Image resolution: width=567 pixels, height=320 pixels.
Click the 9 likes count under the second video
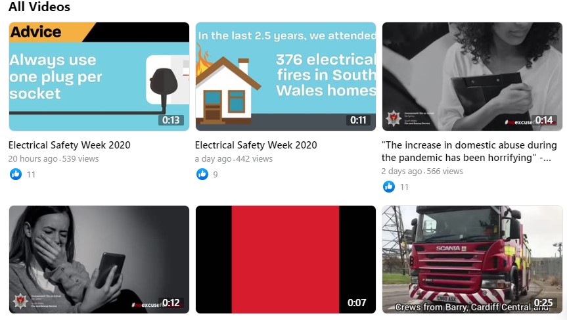click(x=215, y=175)
